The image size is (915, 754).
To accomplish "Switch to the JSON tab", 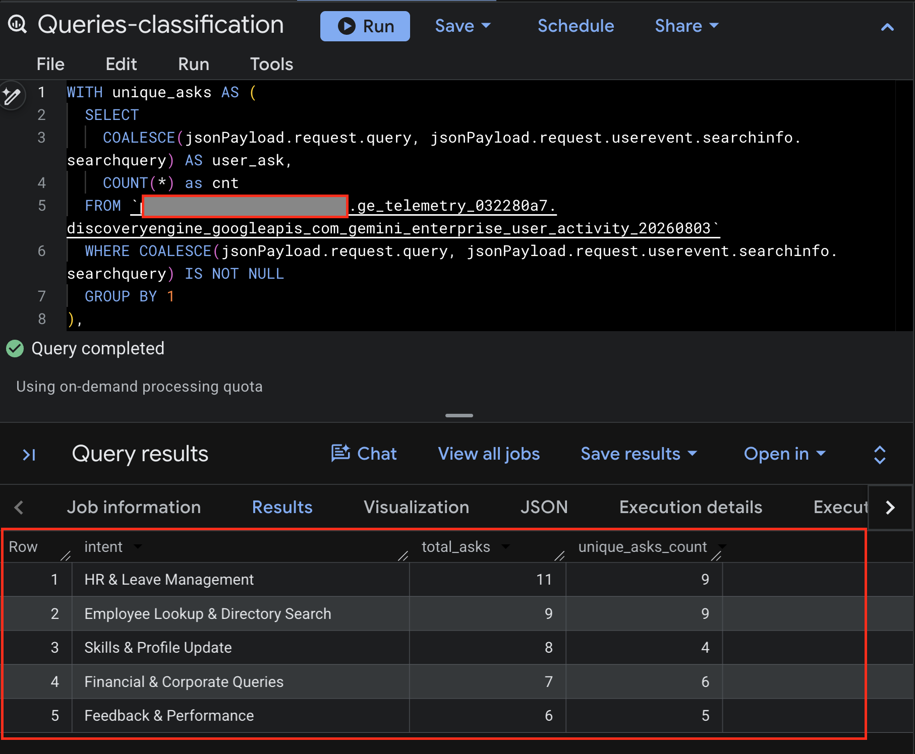I will (x=544, y=507).
